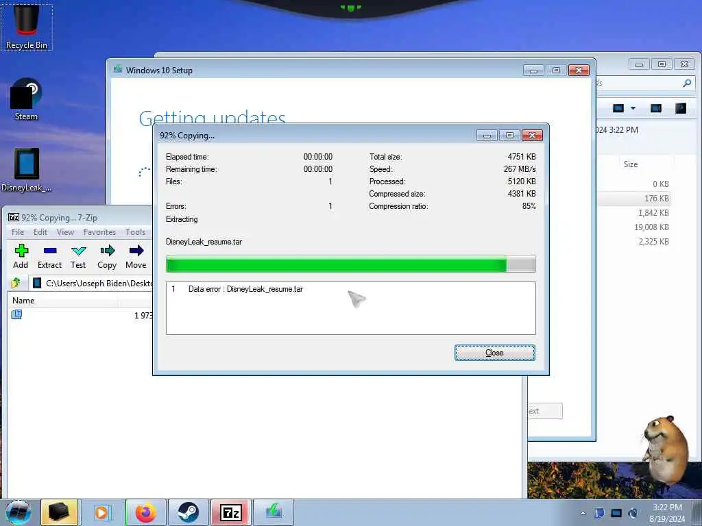Select the 19,008 KB file row
702x526 pixels.
click(633, 227)
